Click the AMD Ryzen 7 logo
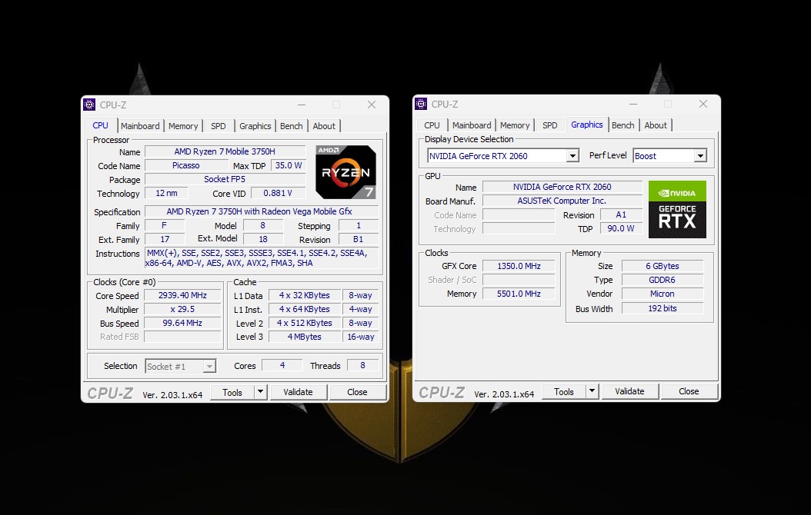 pyautogui.click(x=345, y=172)
